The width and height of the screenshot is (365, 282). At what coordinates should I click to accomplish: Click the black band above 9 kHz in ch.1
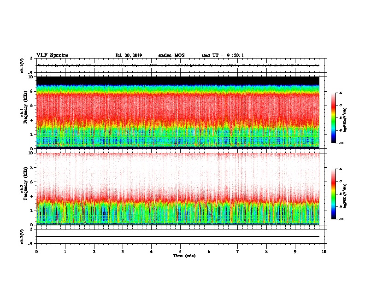point(178,81)
